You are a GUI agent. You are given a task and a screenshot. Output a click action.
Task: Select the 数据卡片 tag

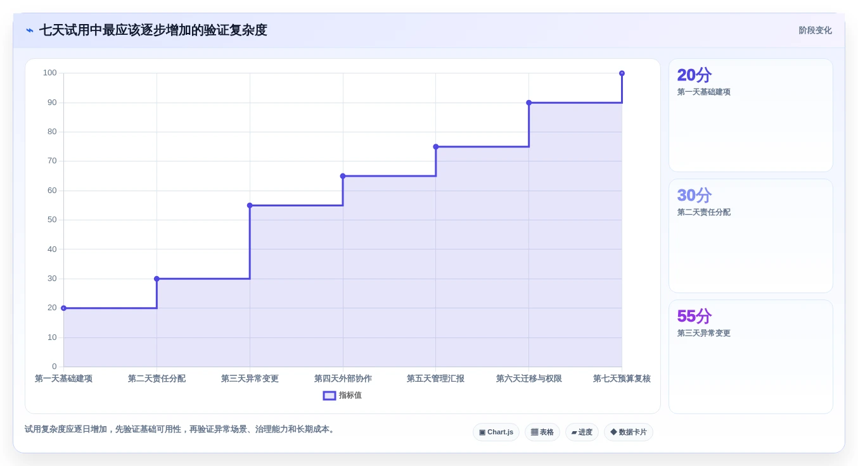tap(629, 432)
